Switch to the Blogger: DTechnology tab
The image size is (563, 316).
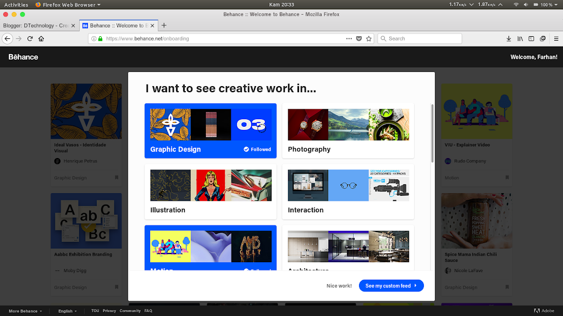(x=36, y=25)
